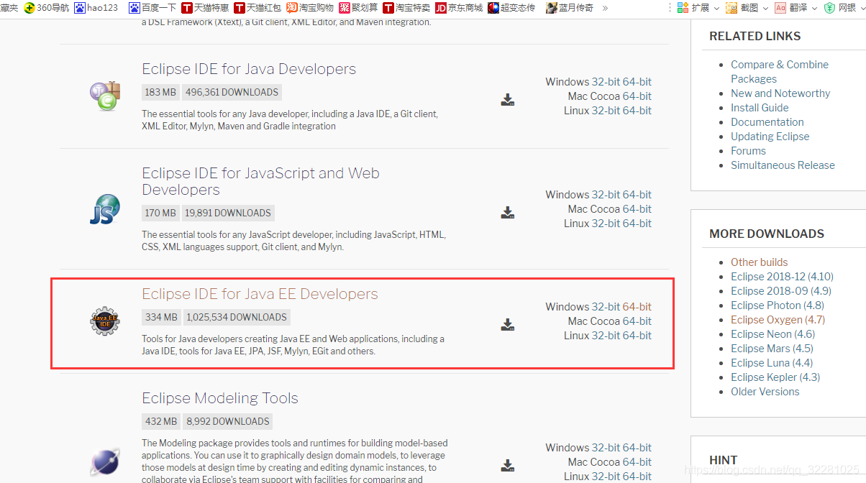
Task: Open Eclipse Kepler (4.3) download
Action: (x=775, y=377)
